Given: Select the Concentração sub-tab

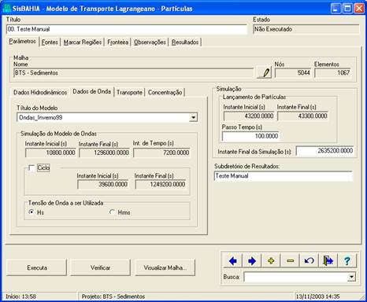Looking at the screenshot, I should 165,92.
